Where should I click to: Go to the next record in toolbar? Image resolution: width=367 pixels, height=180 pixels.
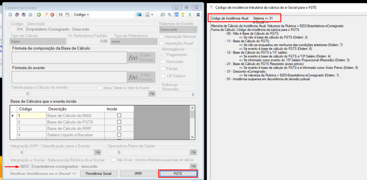24,15
